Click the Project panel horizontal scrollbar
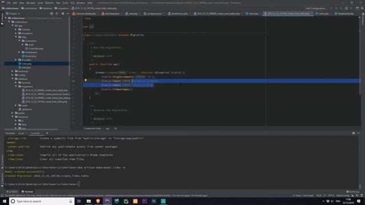This screenshot has height=205, width=365. pyautogui.click(x=31, y=129)
